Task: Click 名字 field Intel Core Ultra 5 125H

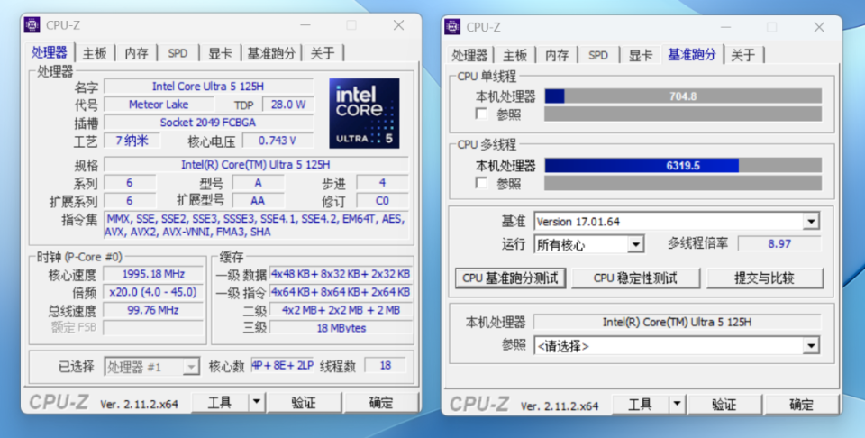Action: (208, 86)
